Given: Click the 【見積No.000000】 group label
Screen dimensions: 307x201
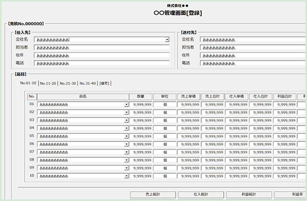Looking at the screenshot, I should click(x=26, y=24).
